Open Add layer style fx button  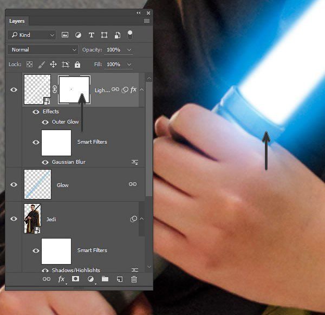[61, 279]
